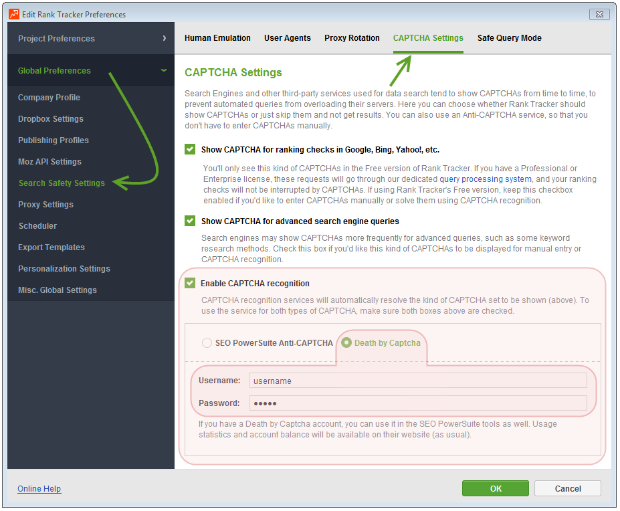Viewport: 620px width, 511px height.
Task: Select Death by Captcha radio option
Action: (x=346, y=342)
